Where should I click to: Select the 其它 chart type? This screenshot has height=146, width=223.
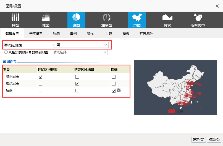[167, 20]
